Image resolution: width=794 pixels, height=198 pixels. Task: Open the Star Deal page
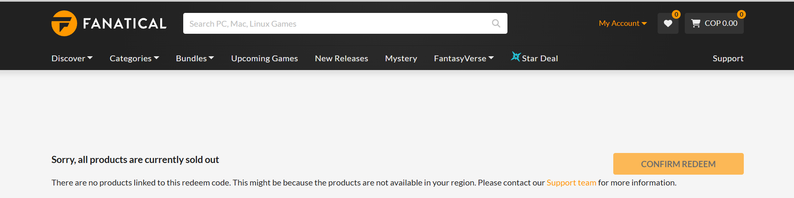(540, 58)
